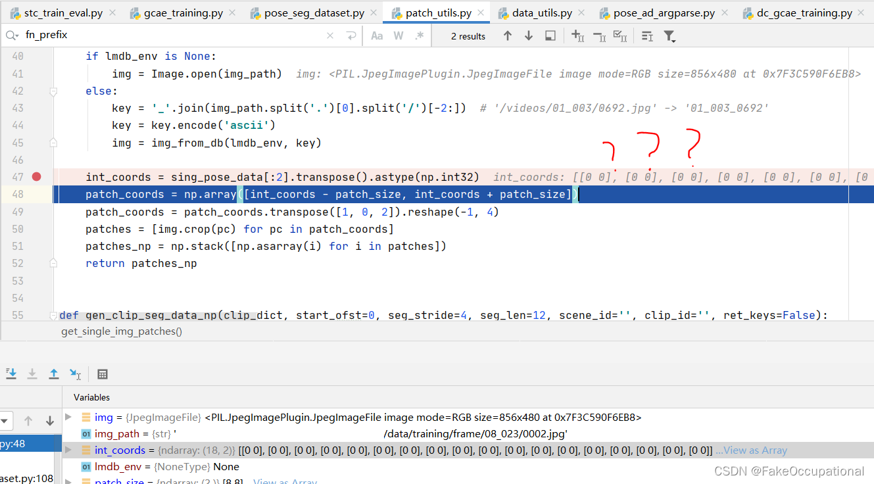Click View as Array link for int_coords
The image size is (874, 484).
[x=755, y=450]
